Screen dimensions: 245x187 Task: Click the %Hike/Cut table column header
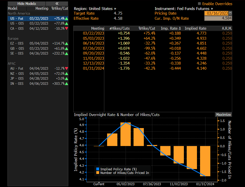pos(147,28)
